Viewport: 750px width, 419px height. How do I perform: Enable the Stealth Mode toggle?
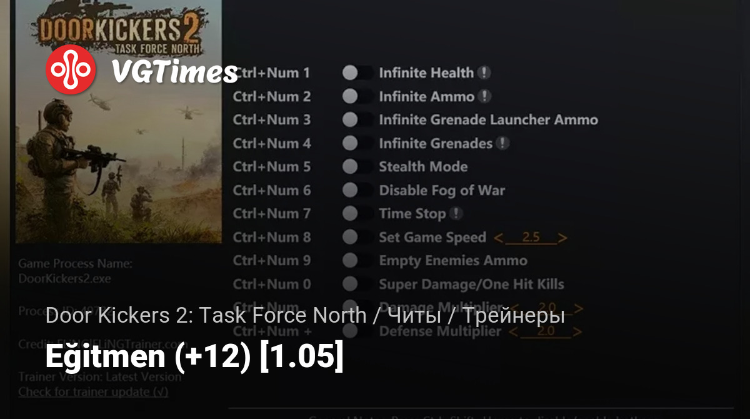(357, 167)
